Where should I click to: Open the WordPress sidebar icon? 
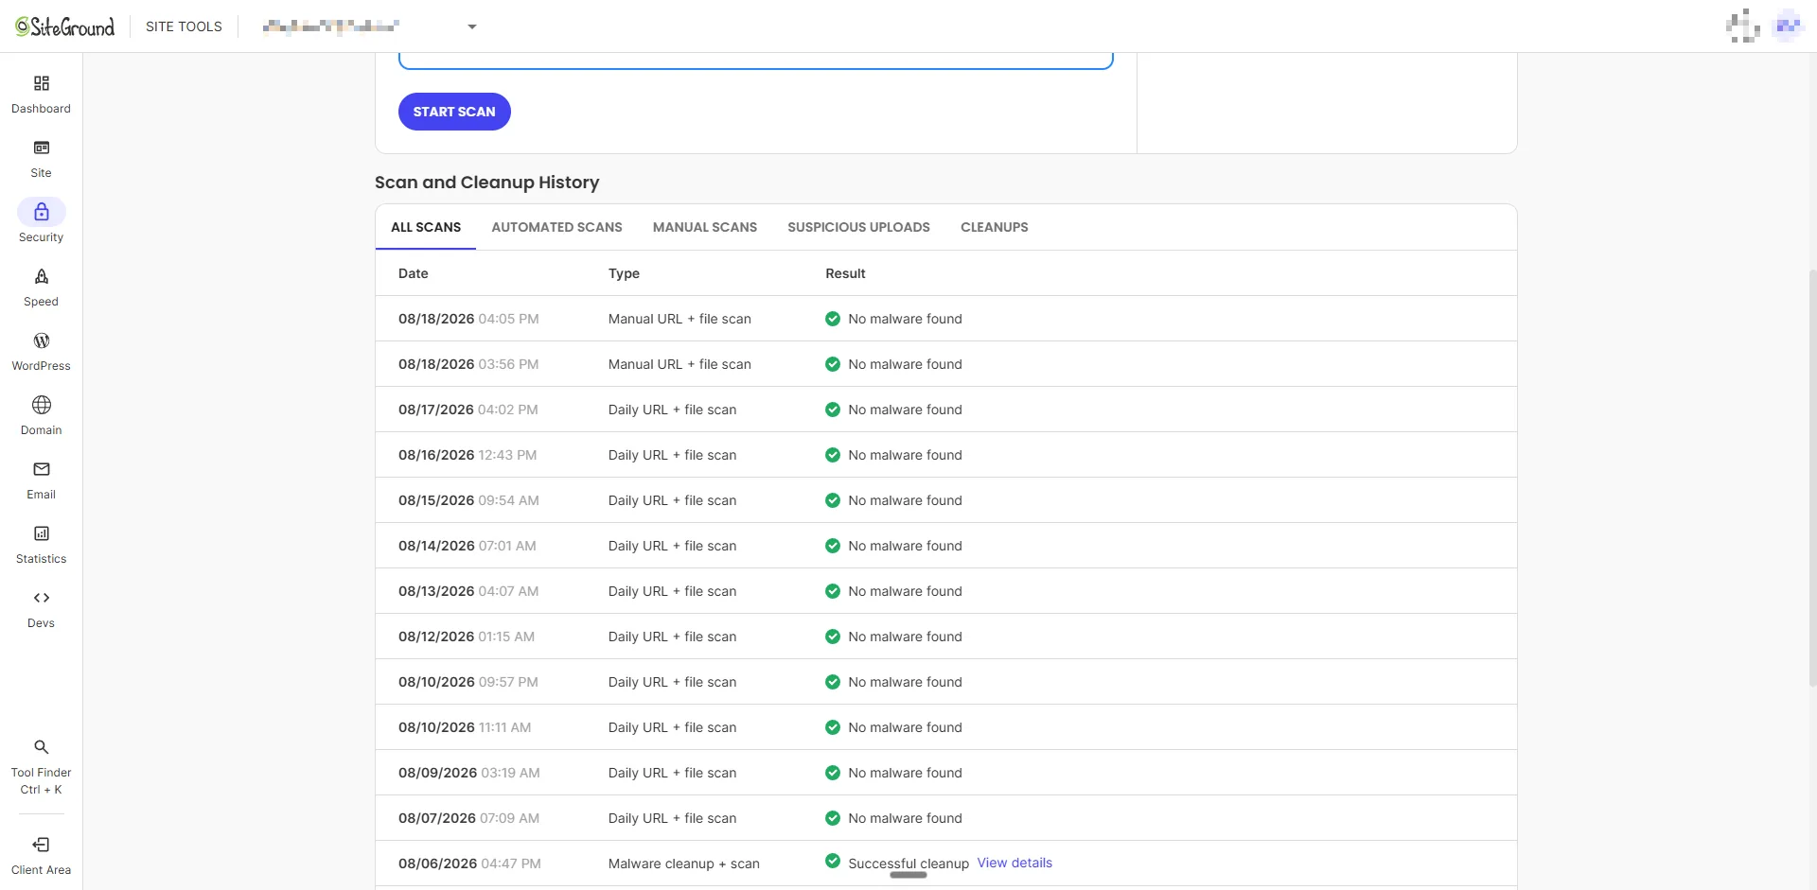tap(42, 340)
